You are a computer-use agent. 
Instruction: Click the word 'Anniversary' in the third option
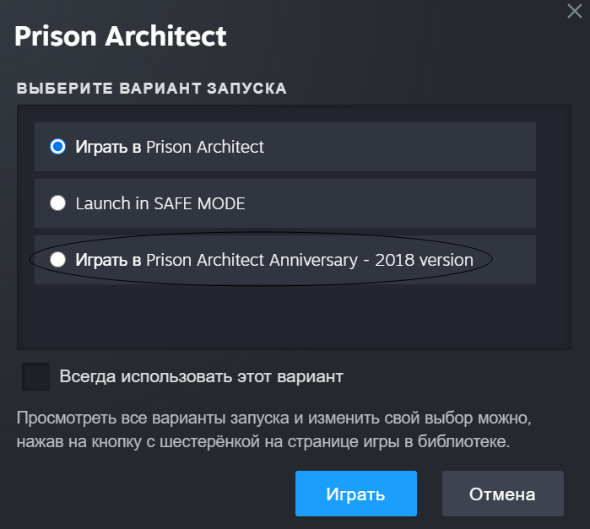[313, 260]
